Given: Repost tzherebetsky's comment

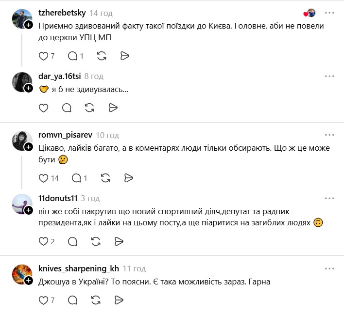Looking at the screenshot, I should pos(102,56).
